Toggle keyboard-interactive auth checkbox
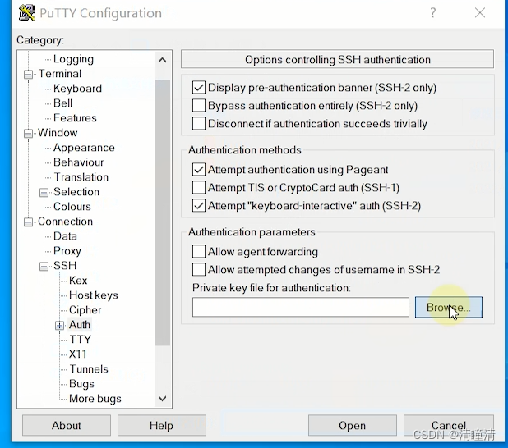Viewport: 508px width, 448px height. pyautogui.click(x=199, y=206)
